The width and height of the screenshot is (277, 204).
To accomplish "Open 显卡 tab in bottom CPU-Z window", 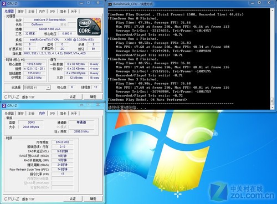I will [63, 113].
